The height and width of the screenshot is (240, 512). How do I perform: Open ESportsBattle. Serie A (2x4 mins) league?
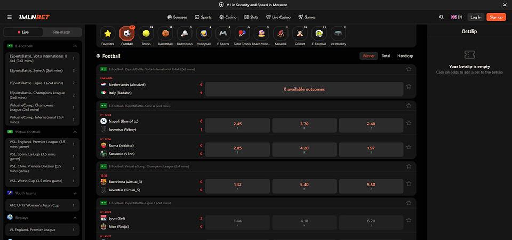[43, 70]
